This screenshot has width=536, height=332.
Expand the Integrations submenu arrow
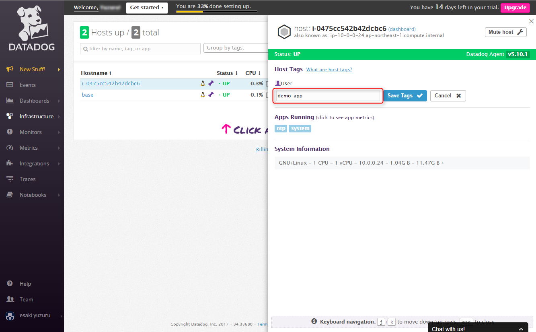coord(59,163)
